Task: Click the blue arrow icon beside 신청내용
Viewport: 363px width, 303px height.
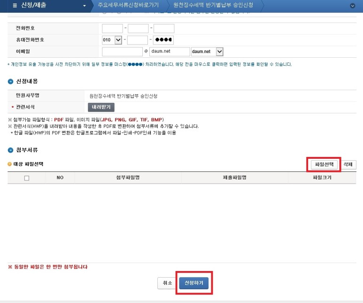Action: pos(10,82)
